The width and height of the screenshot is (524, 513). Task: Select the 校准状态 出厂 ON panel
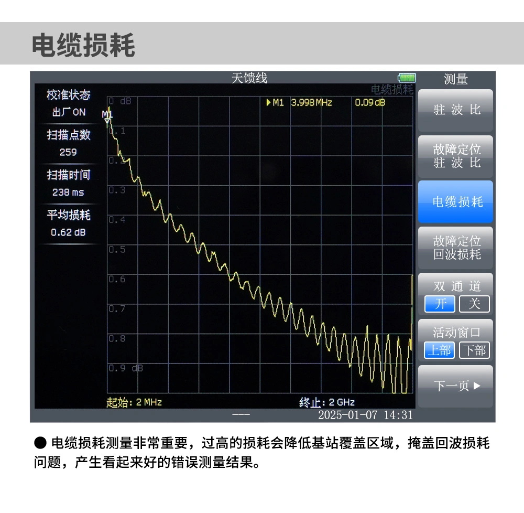tap(69, 103)
